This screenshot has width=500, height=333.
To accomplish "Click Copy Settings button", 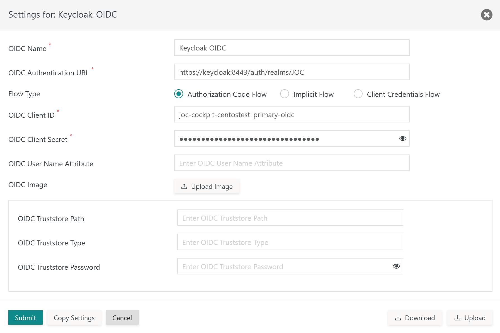I will click(x=74, y=317).
